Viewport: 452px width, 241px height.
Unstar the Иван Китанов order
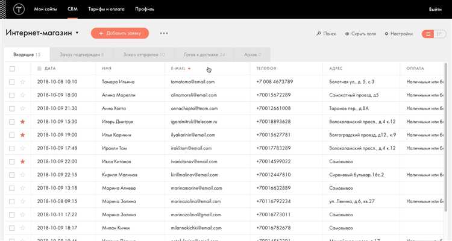pyautogui.click(x=22, y=161)
